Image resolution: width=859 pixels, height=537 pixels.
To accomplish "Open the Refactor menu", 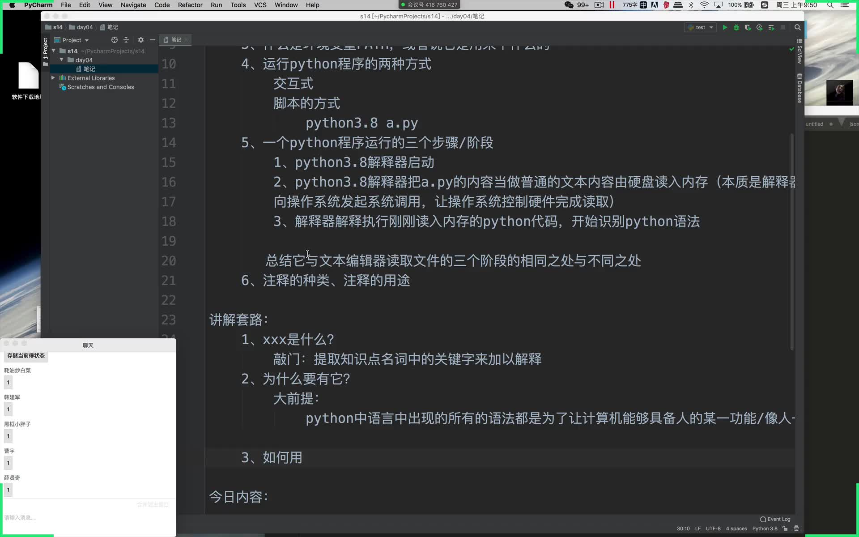I will [190, 5].
